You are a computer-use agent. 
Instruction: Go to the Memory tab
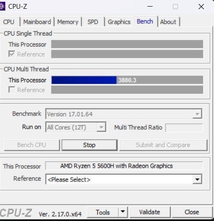pyautogui.click(x=68, y=22)
